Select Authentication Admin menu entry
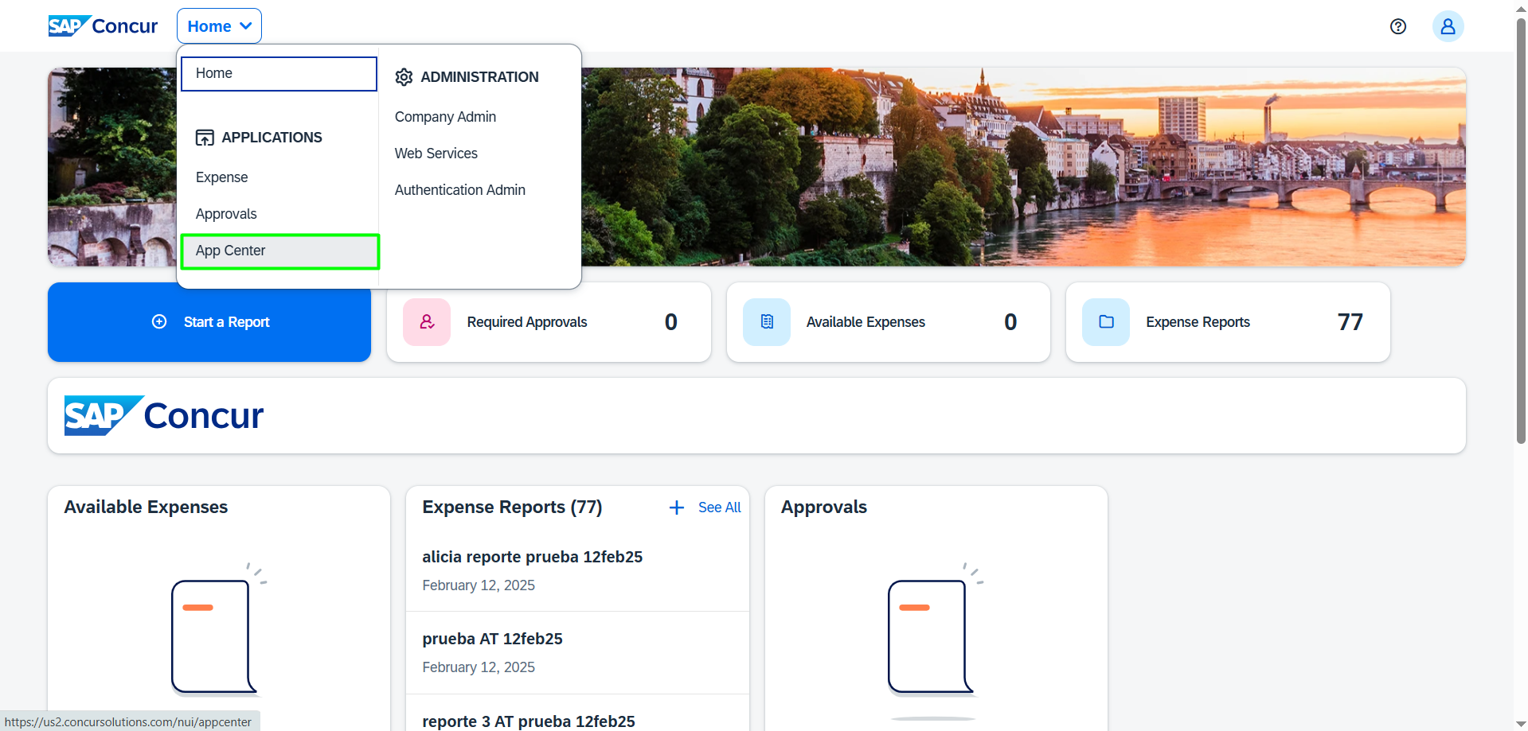Viewport: 1528px width, 731px height. click(x=459, y=190)
